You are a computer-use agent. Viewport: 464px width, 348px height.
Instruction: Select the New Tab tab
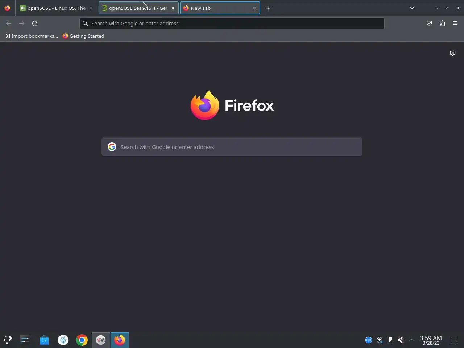(x=220, y=8)
